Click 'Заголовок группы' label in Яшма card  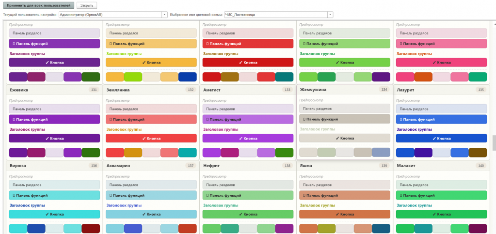pyautogui.click(x=317, y=205)
